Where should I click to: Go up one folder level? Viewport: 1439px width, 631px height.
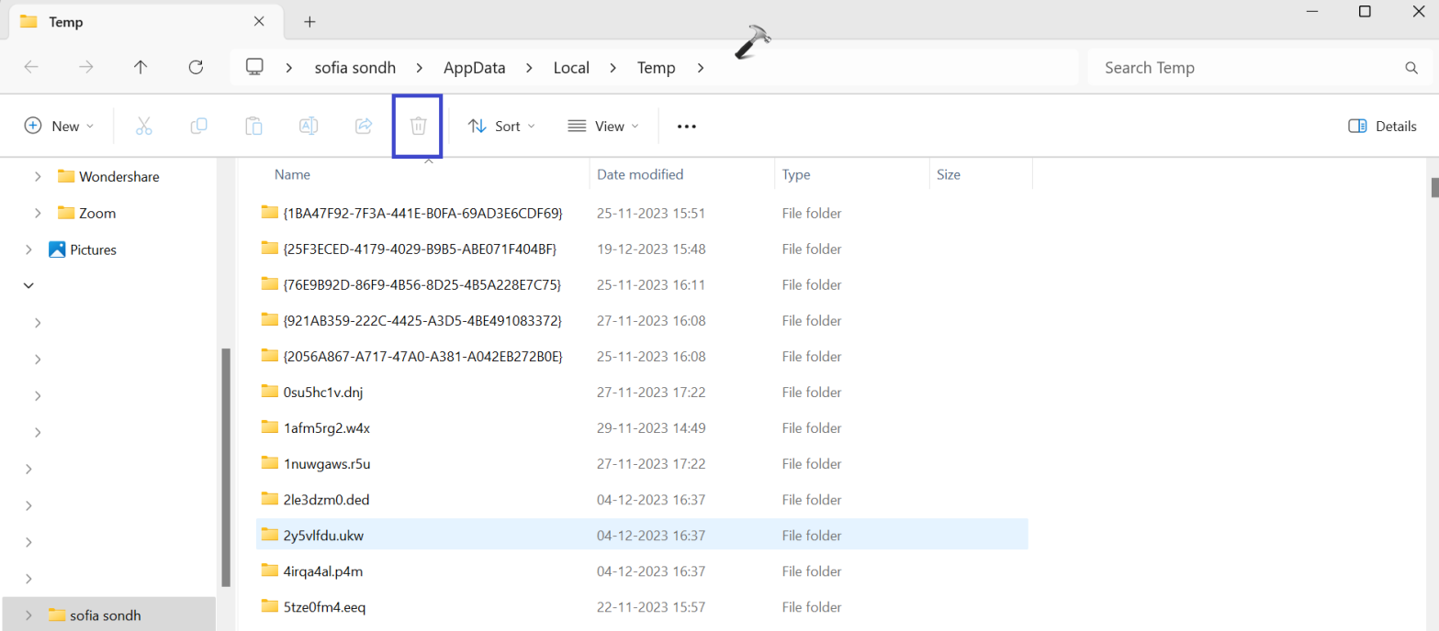click(140, 66)
